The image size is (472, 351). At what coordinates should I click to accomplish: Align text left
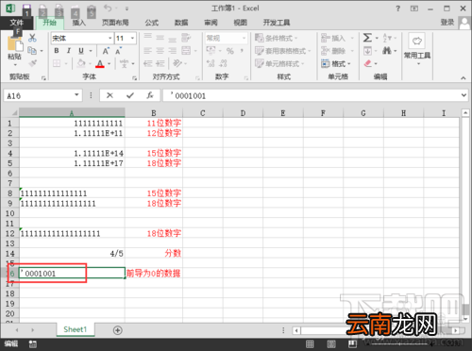click(147, 51)
